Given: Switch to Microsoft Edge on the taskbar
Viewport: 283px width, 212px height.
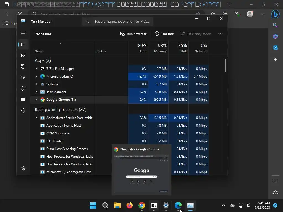Looking at the screenshot, I should click(178, 205).
